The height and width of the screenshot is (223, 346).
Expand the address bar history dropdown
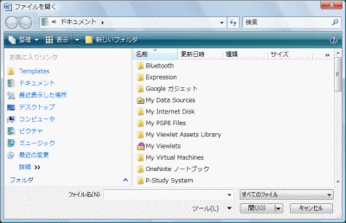coord(222,22)
